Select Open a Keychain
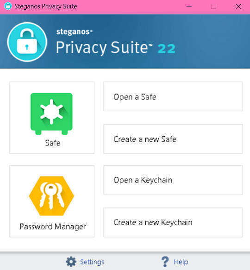Screen dimensions: 250x270 173,180
